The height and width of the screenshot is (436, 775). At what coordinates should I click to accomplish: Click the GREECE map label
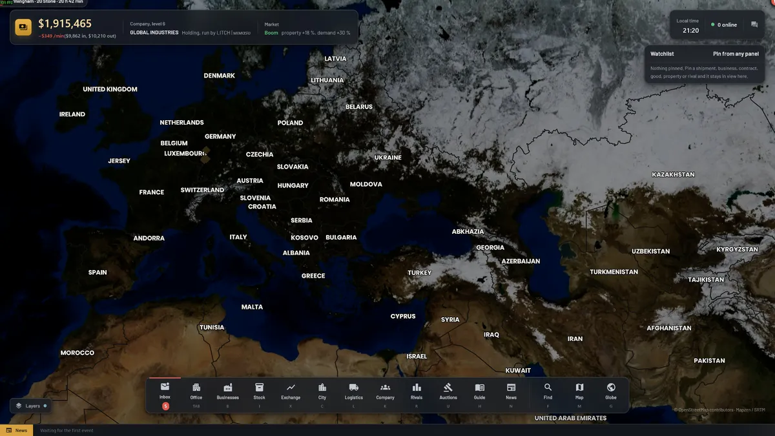(313, 276)
